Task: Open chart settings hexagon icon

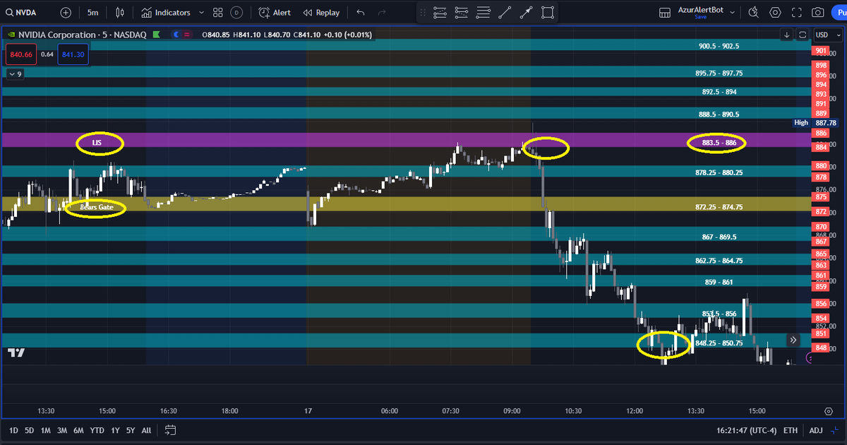Action: pyautogui.click(x=776, y=12)
